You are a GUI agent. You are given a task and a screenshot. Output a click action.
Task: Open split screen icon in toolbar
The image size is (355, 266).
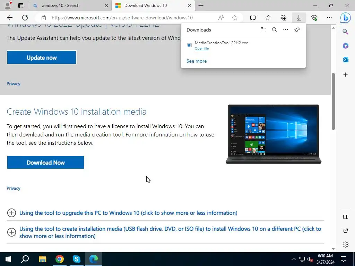(x=253, y=18)
